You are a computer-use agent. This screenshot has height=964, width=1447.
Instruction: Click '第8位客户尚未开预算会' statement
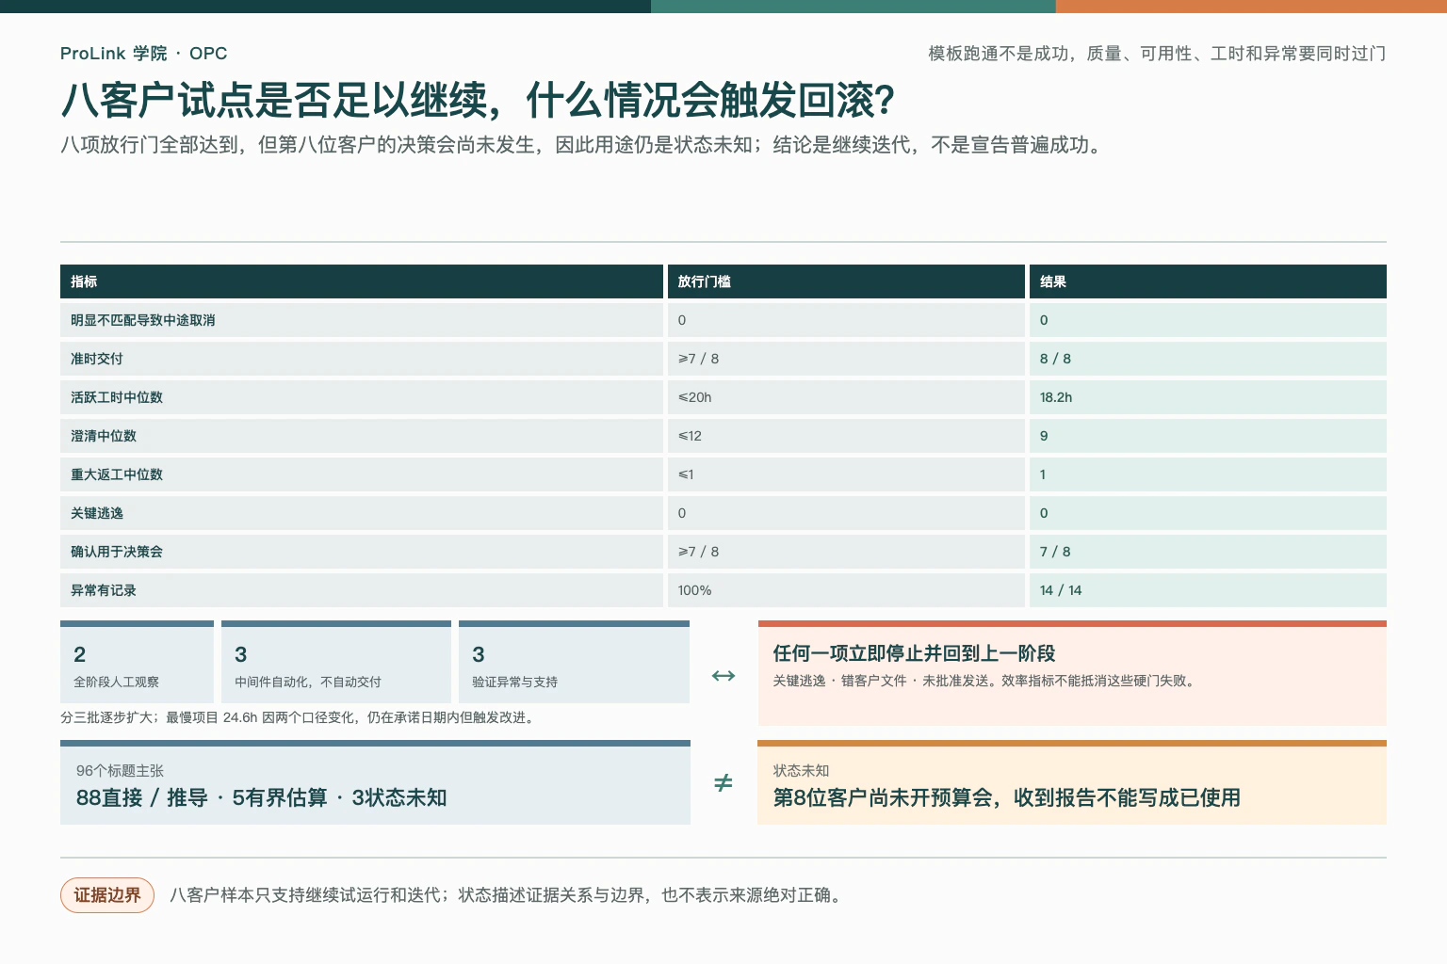coord(1006,797)
